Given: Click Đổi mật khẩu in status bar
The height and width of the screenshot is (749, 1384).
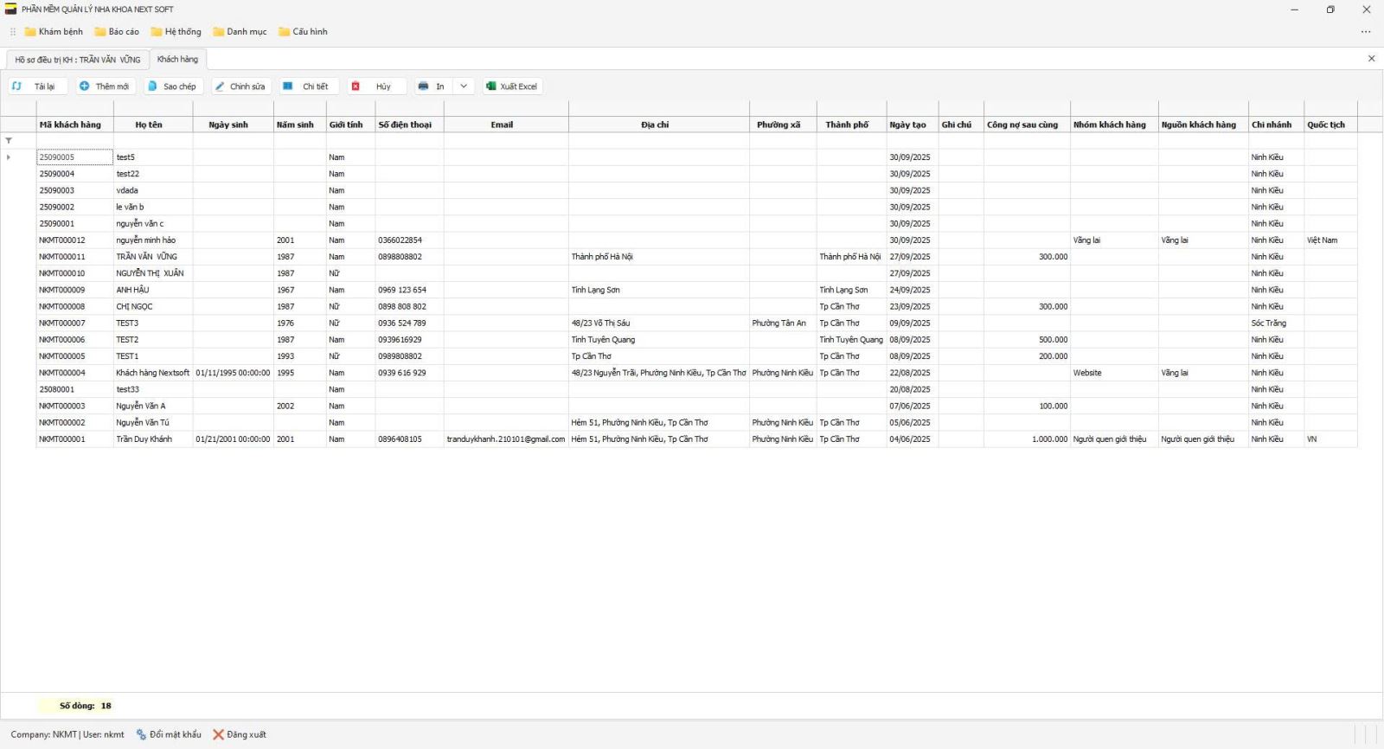Looking at the screenshot, I should coord(169,734).
